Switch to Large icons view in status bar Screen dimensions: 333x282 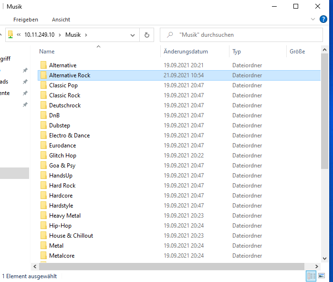(x=322, y=276)
